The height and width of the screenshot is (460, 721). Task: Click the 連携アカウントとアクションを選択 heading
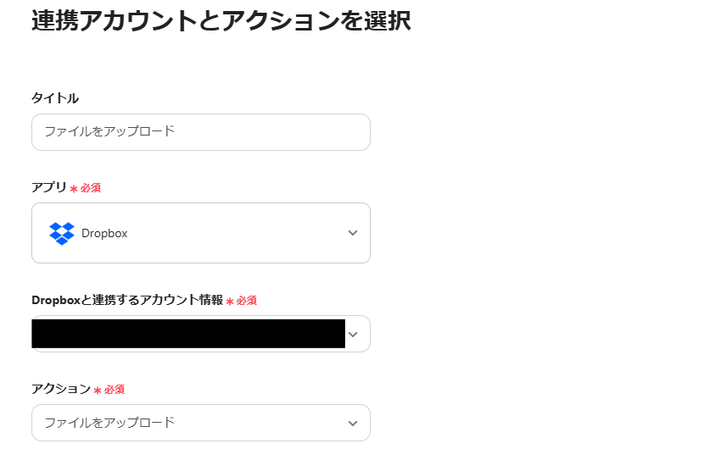(221, 21)
